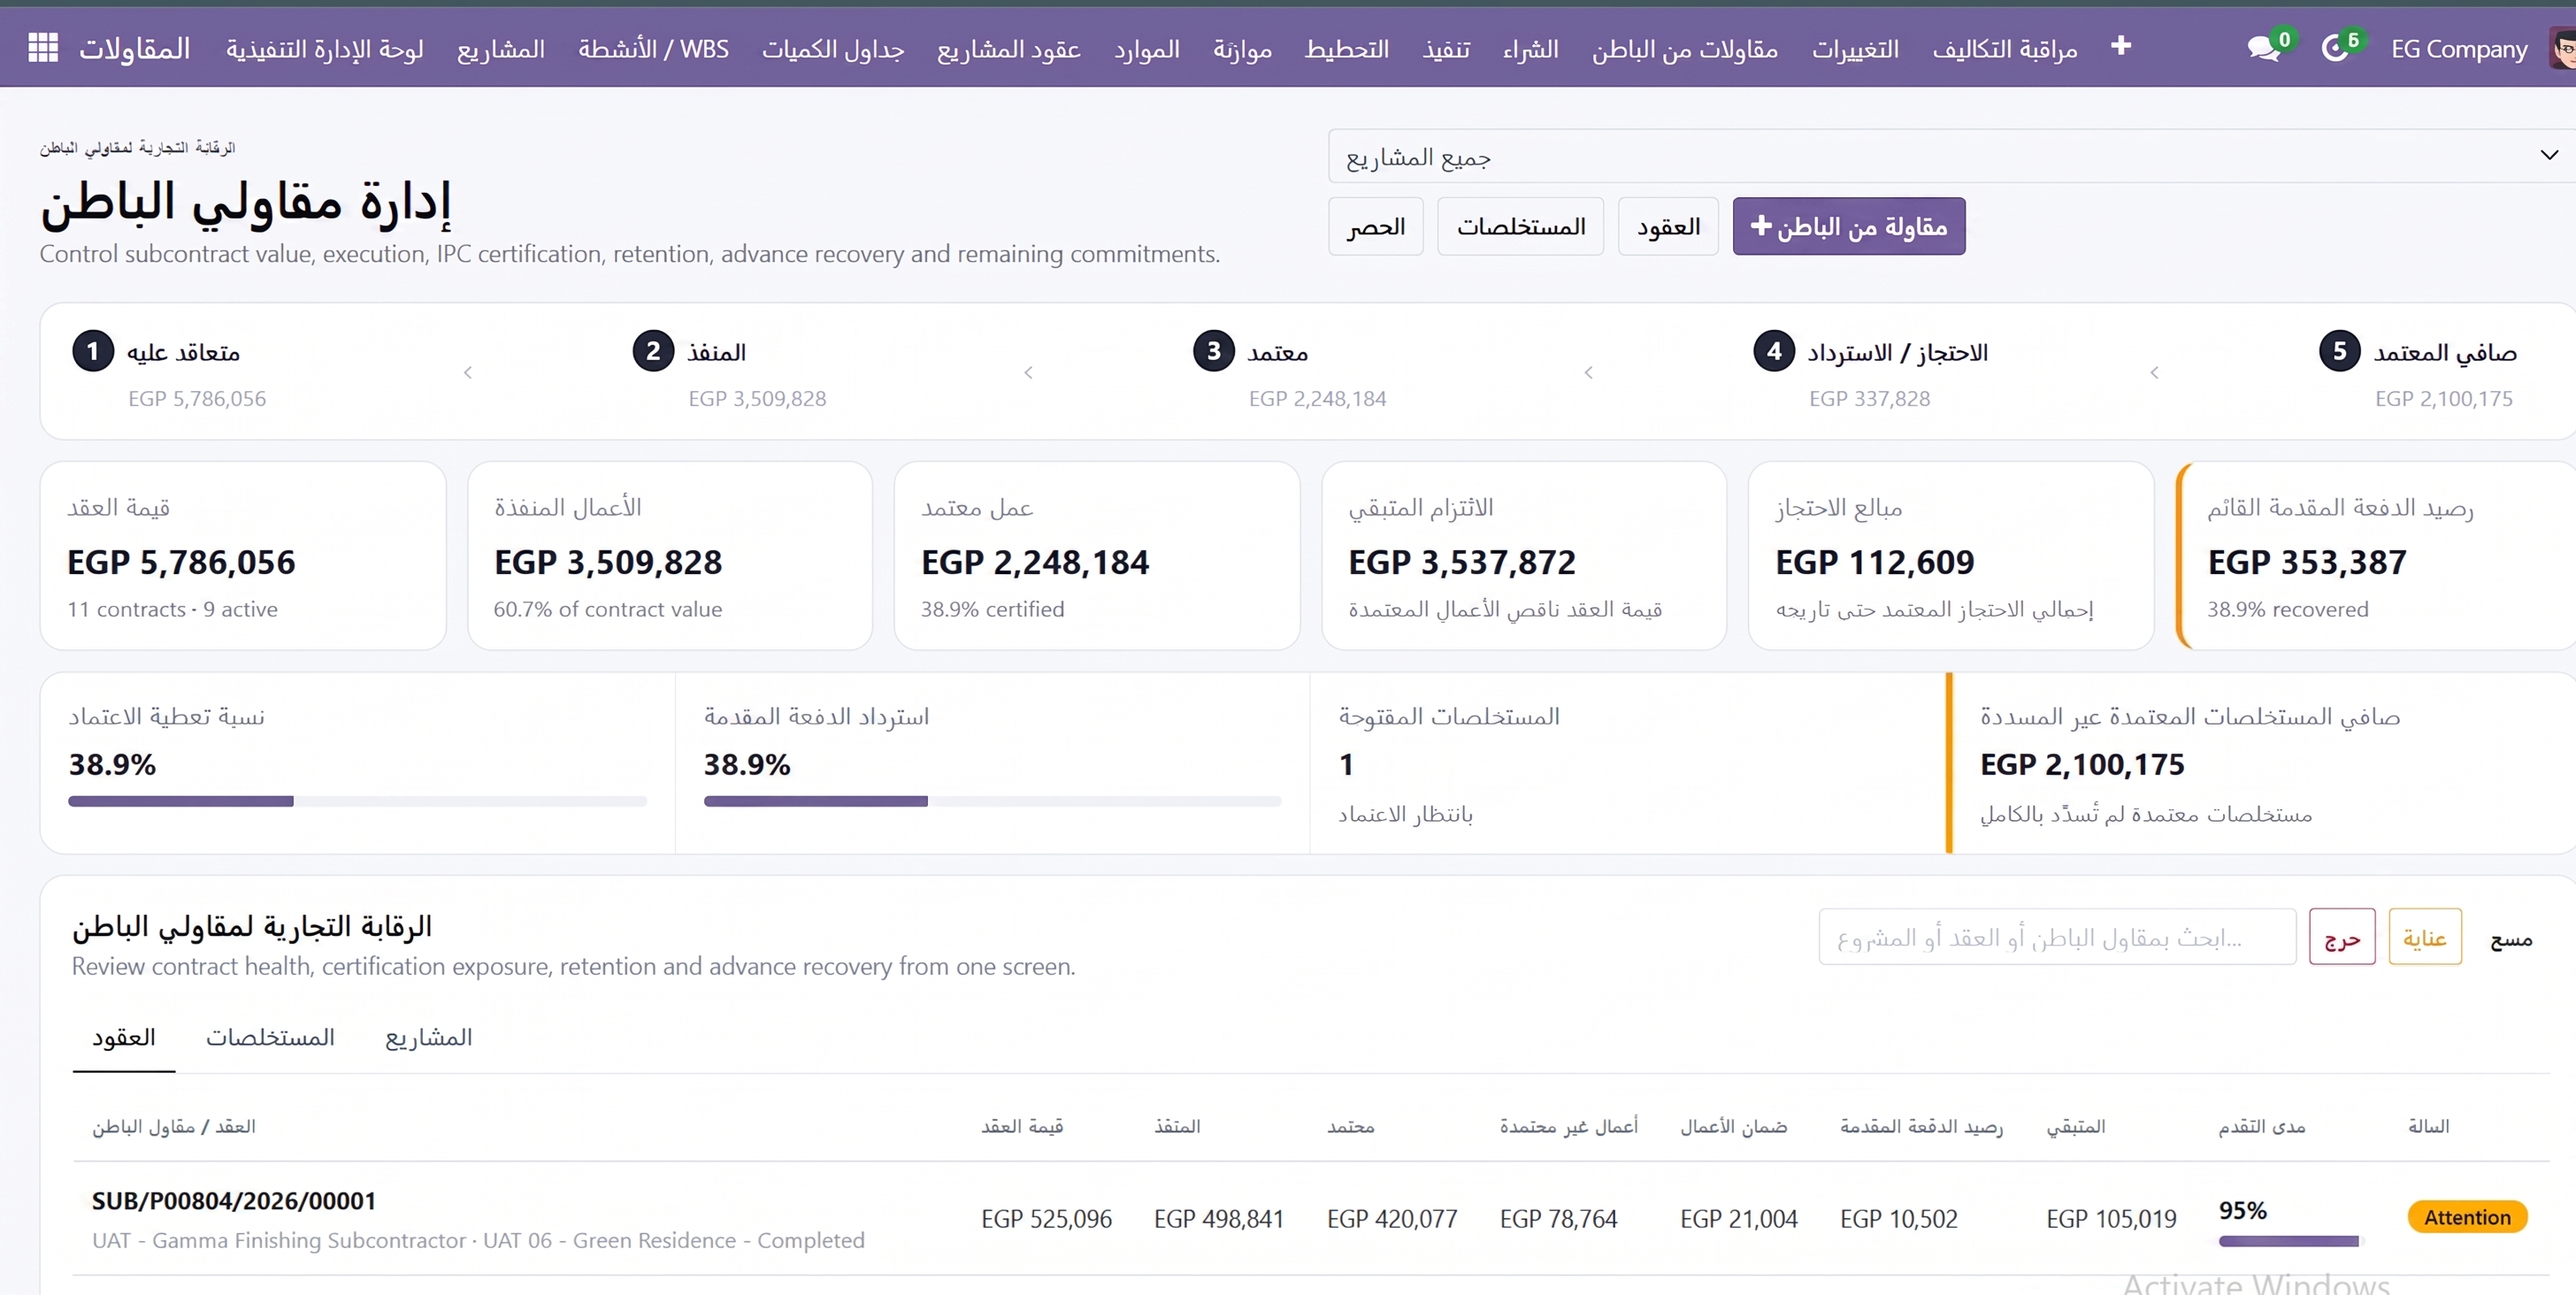
Task: Open جداول الكميات menu
Action: click(833, 49)
